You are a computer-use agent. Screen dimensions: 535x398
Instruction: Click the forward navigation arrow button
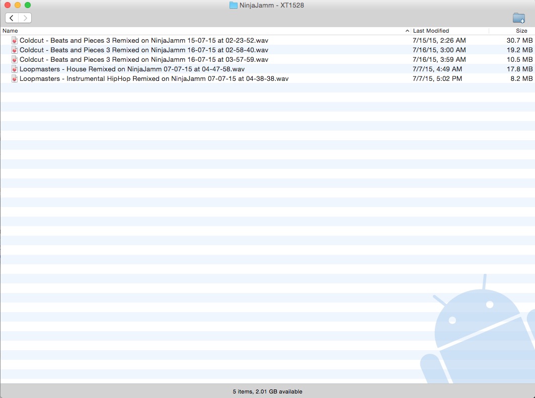click(25, 18)
